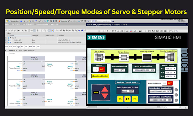Collapse the Input interface section
Image resolution: width=193 pixels, height=116 pixels.
tap(11, 38)
